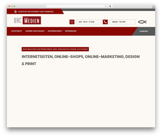Open the Referenzen menu item

point(71,31)
